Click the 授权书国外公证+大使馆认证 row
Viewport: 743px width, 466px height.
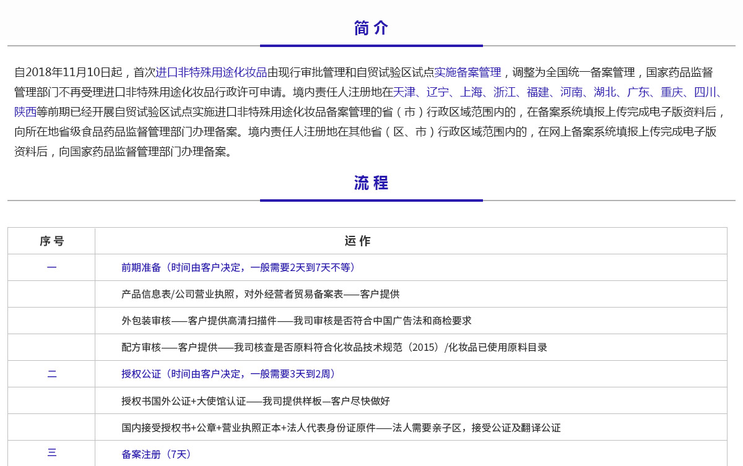255,400
